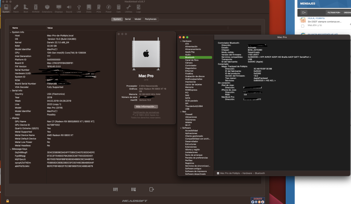Select the GPU Name row
The image size is (351, 204).
coord(135,122)
